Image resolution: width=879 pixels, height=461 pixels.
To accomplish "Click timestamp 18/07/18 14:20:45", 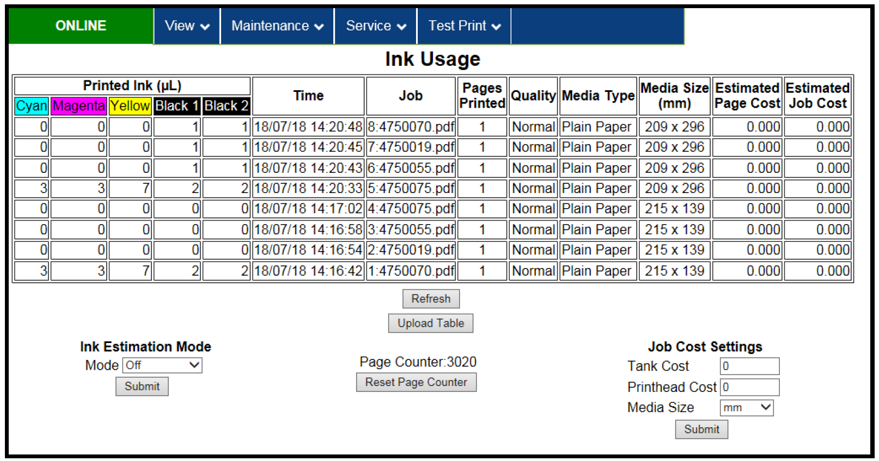I will 308,147.
